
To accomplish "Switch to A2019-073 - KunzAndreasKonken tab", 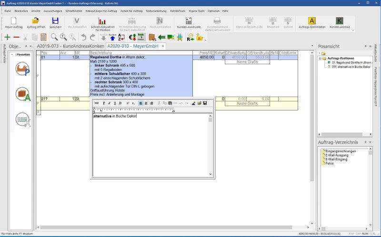I will click(70, 46).
